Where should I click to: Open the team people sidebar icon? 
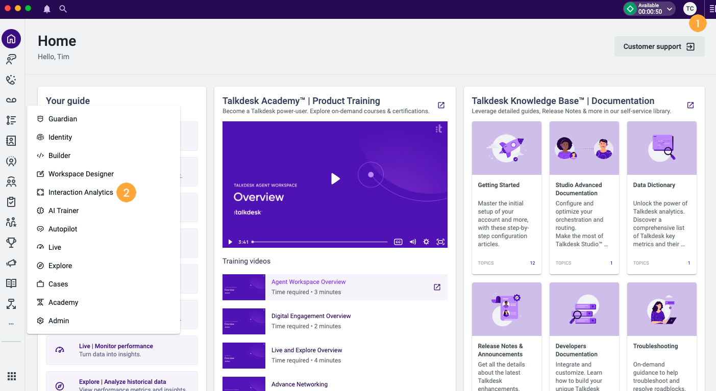tap(11, 181)
